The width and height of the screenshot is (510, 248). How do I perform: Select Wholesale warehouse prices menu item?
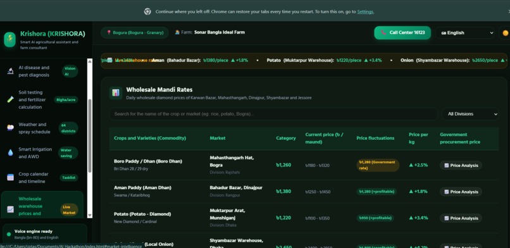coord(42,206)
